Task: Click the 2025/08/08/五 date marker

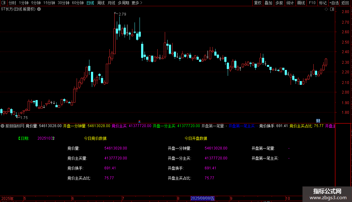Action: coord(202,198)
